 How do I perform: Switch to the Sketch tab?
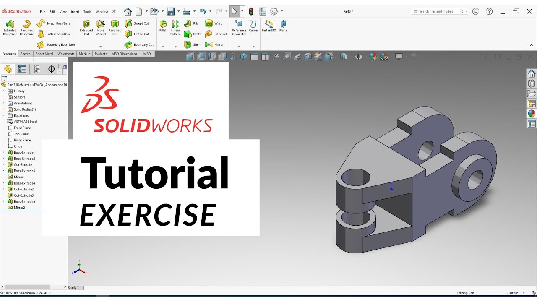point(26,54)
